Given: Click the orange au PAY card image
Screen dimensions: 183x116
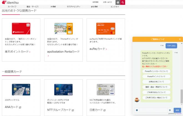Looking at the screenshot, I should 106,29.
